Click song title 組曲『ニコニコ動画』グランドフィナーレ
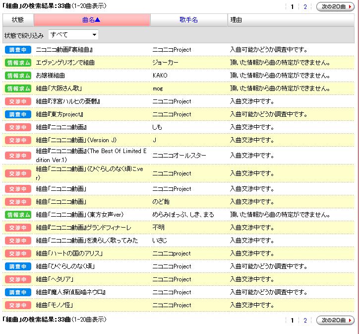The height and width of the screenshot is (334, 359). pyautogui.click(x=84, y=228)
